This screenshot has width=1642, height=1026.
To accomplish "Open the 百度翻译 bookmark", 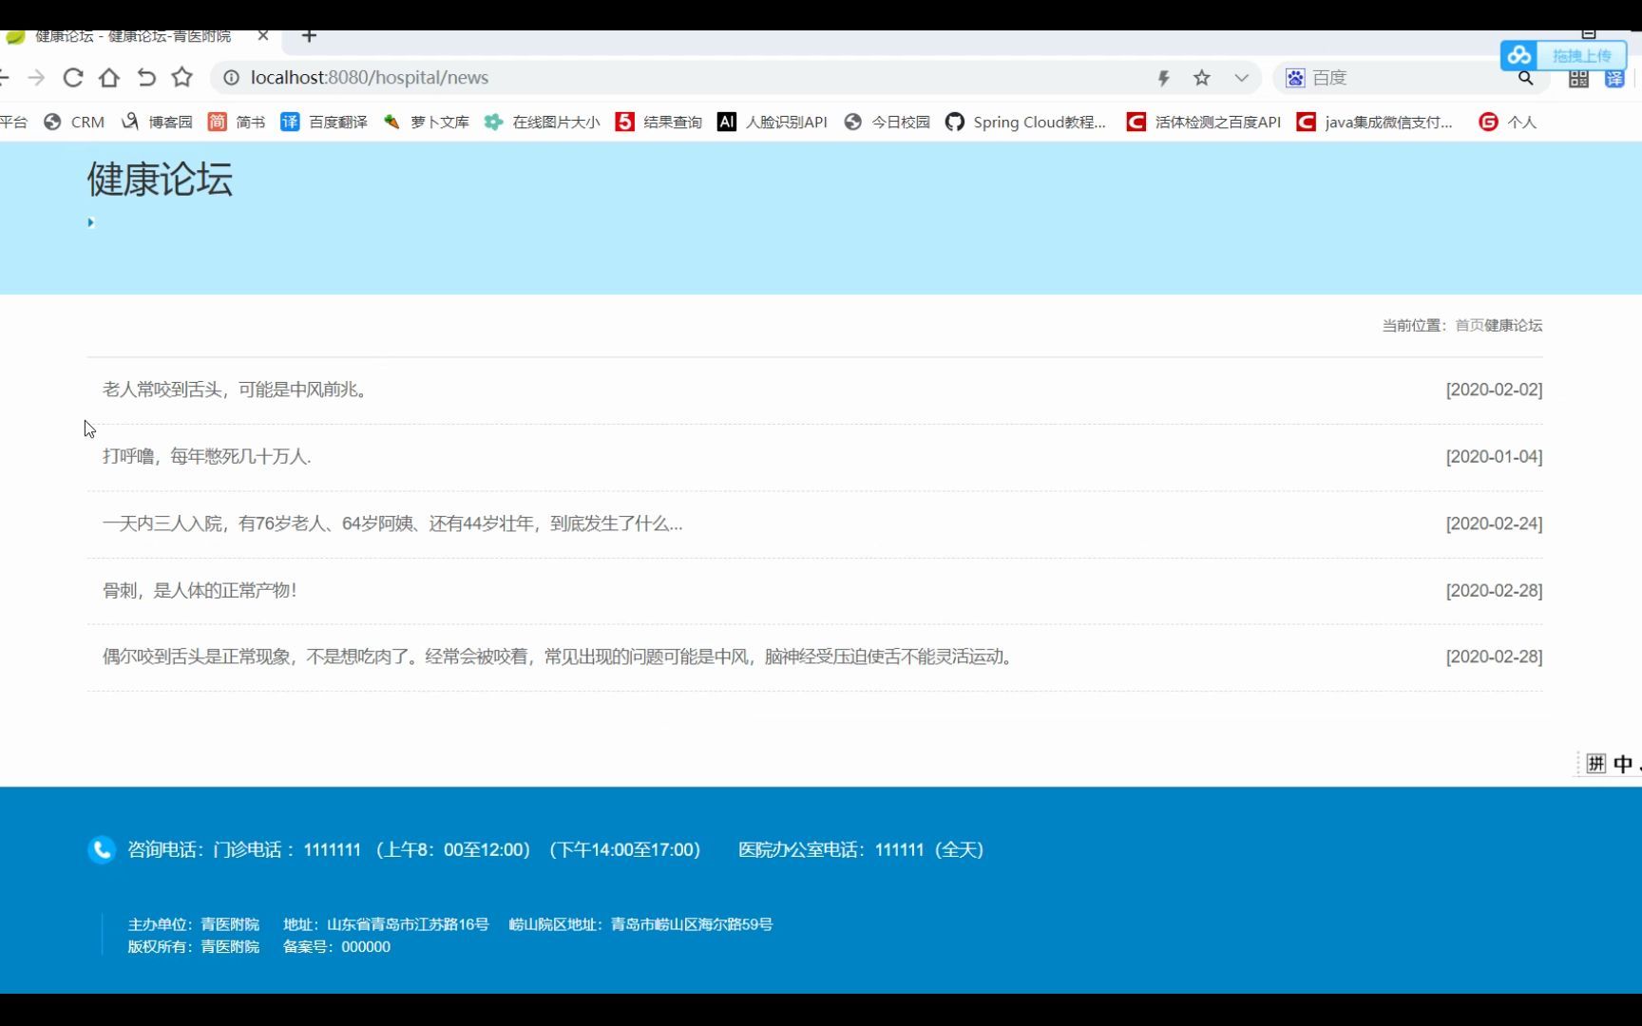I will click(x=334, y=122).
